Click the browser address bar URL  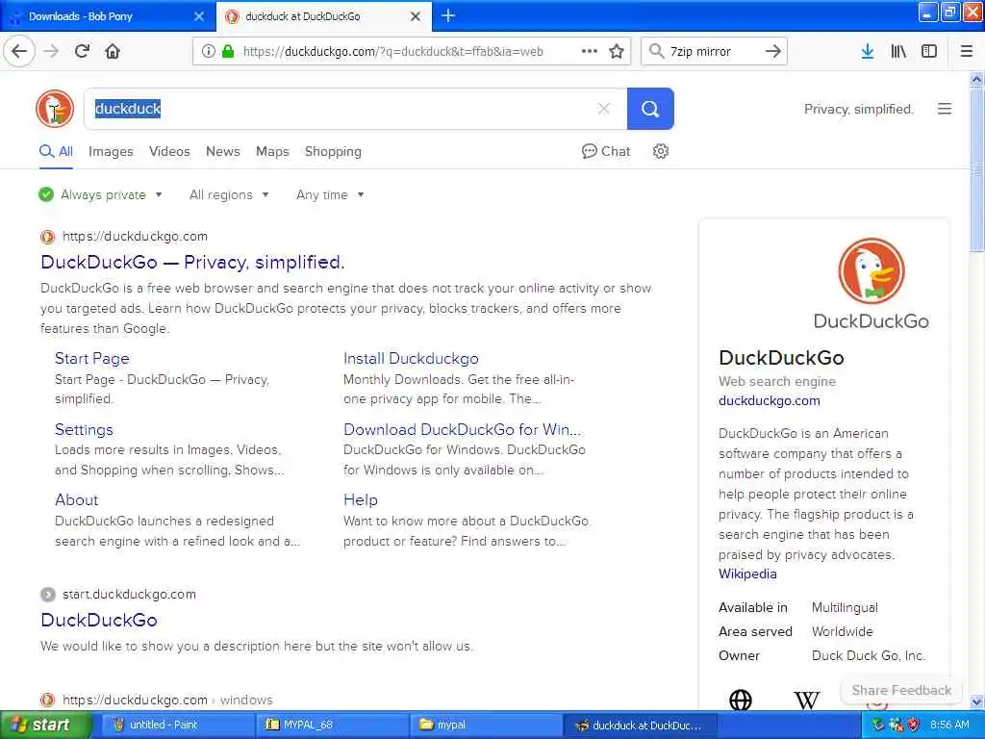[393, 52]
